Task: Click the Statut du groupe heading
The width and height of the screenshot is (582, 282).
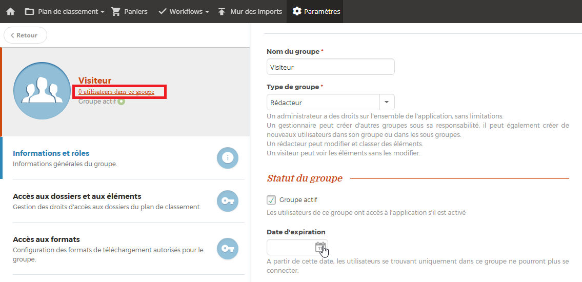Action: click(305, 178)
